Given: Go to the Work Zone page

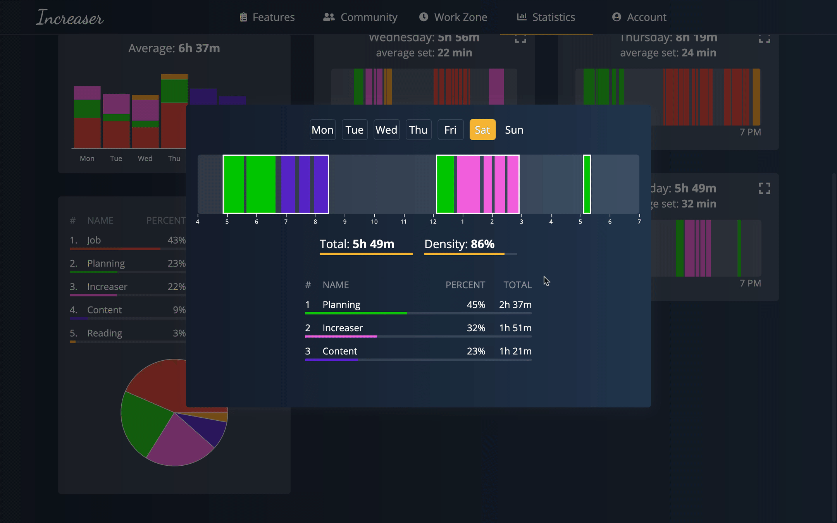Looking at the screenshot, I should tap(453, 17).
